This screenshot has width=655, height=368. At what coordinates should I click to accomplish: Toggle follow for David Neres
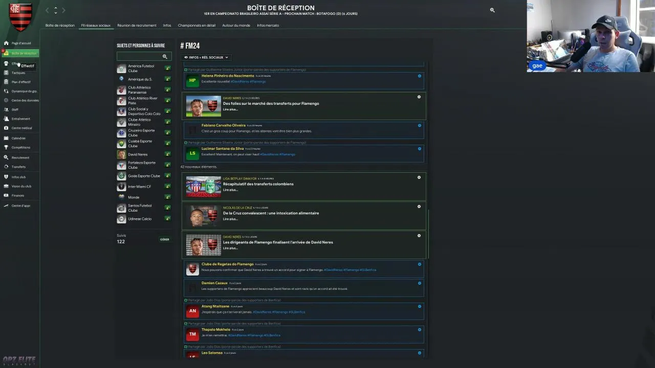(167, 154)
